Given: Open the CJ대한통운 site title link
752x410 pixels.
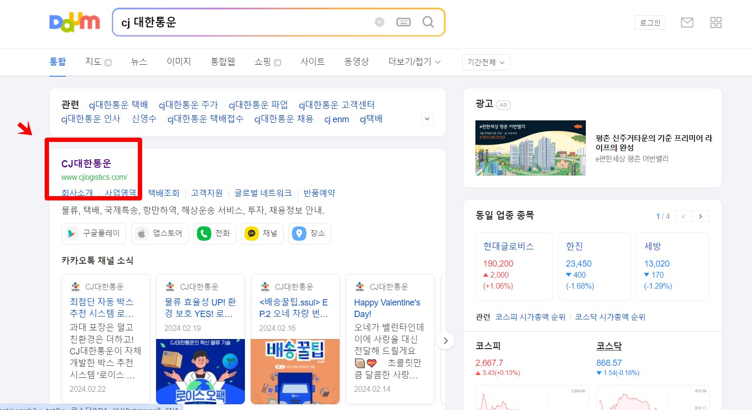Looking at the screenshot, I should point(86,164).
